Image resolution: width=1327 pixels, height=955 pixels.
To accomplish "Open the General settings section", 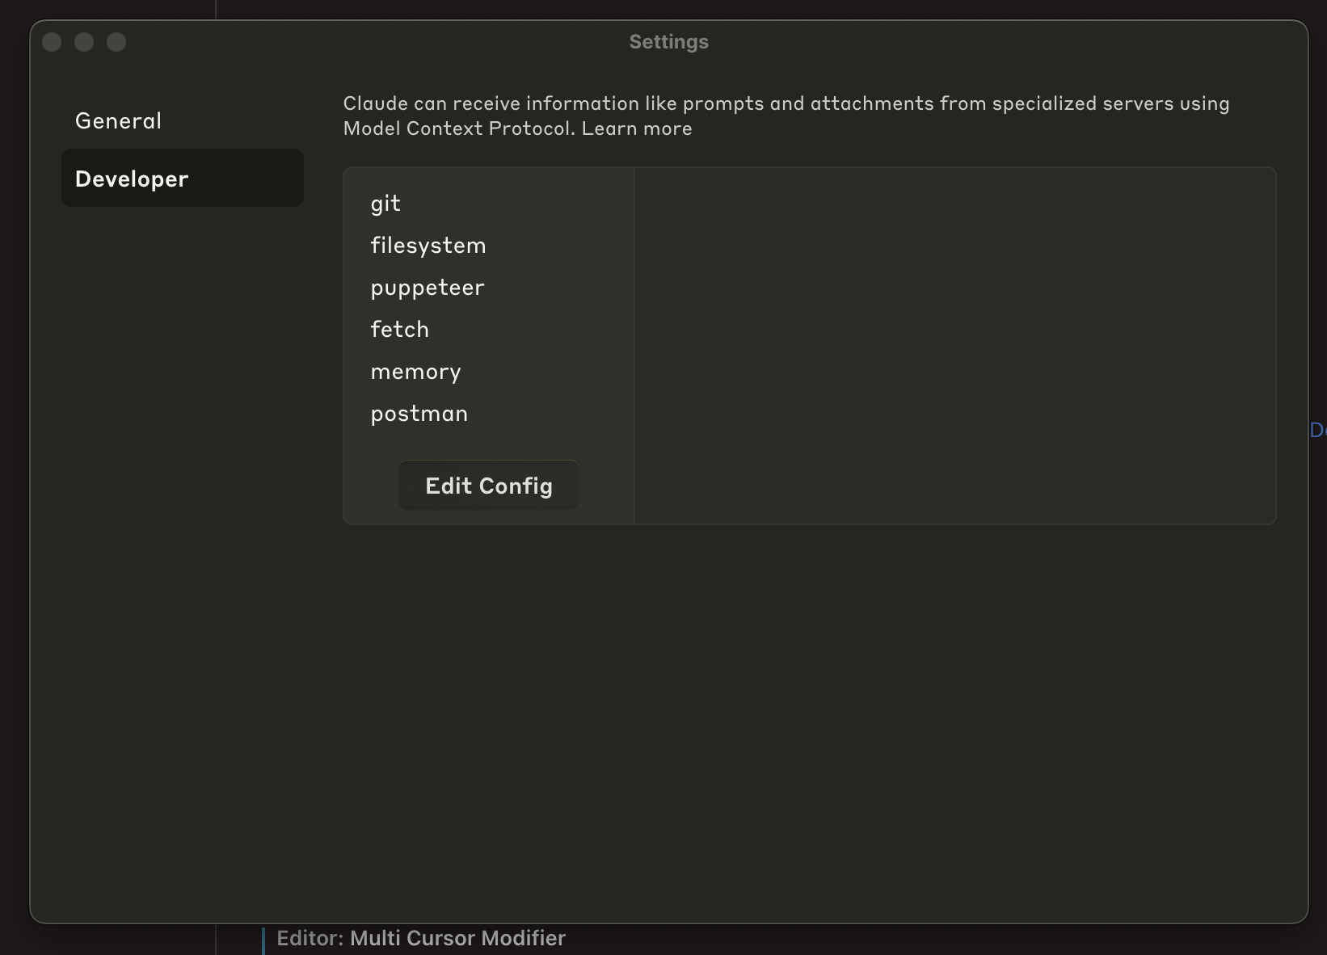I will click(183, 121).
